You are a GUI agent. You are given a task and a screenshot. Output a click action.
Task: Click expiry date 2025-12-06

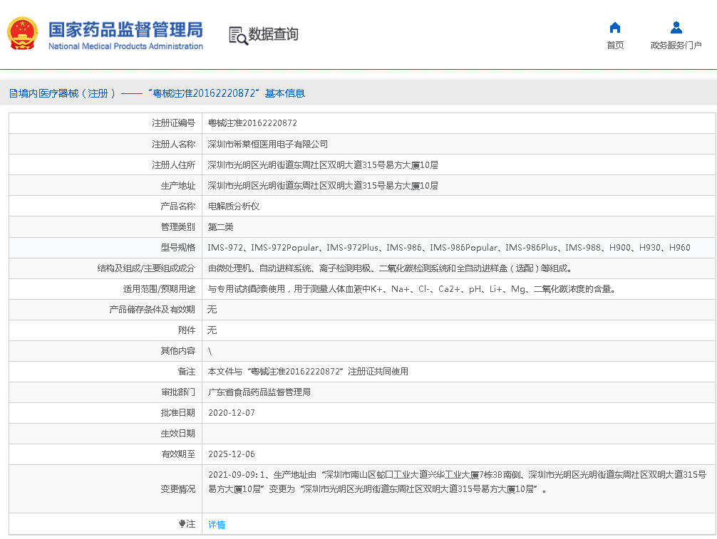coord(231,454)
